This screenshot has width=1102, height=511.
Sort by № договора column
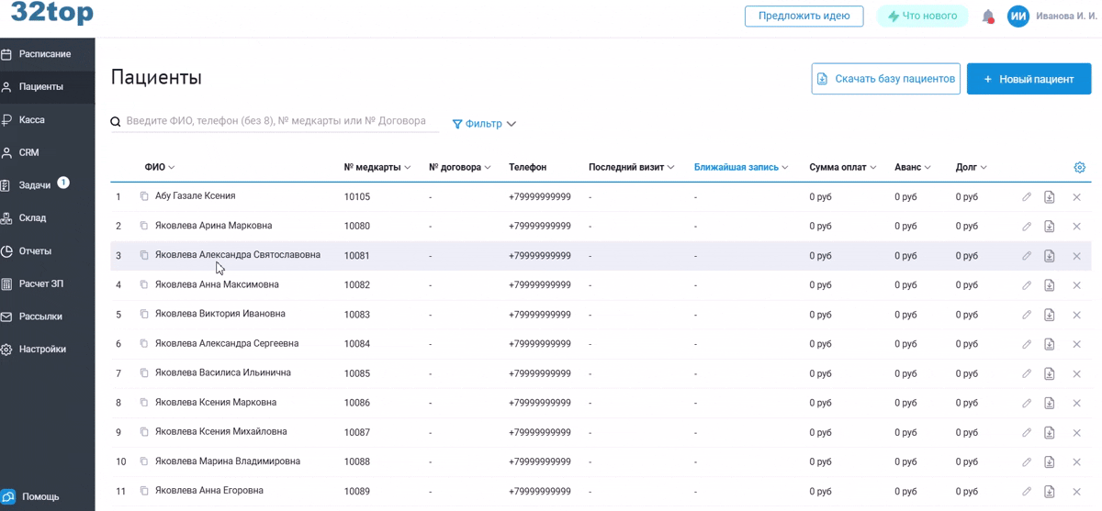[459, 167]
